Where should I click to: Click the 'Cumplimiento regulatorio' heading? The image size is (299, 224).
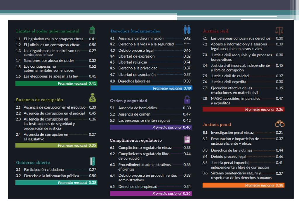[136, 140]
